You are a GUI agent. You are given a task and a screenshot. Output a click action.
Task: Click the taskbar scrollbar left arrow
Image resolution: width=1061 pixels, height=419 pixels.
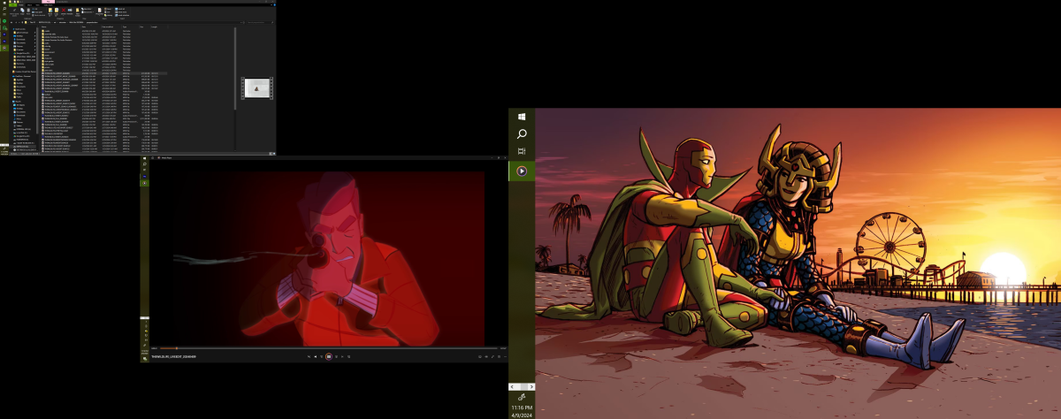pyautogui.click(x=513, y=386)
